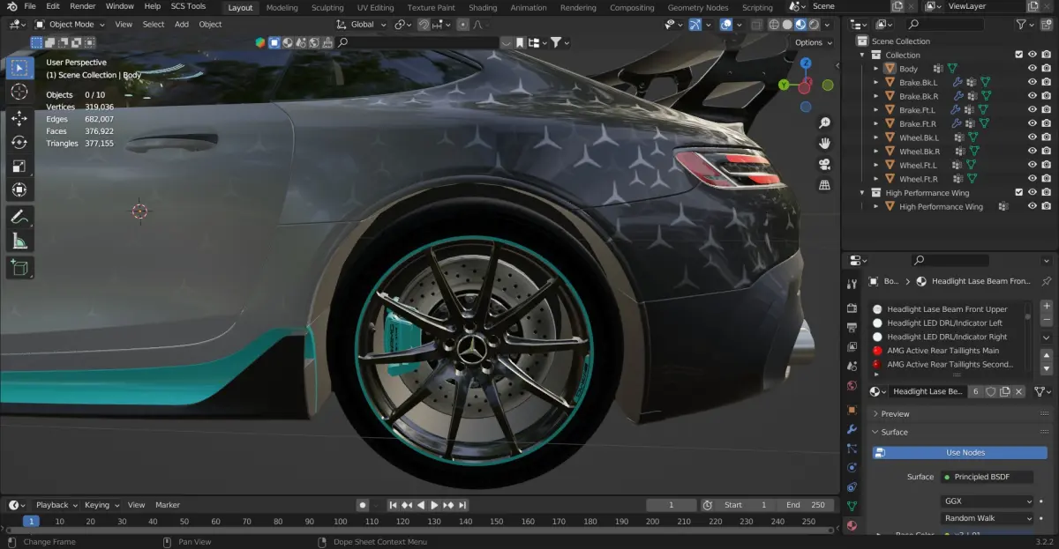Select the Annotate pencil tool

tap(19, 216)
